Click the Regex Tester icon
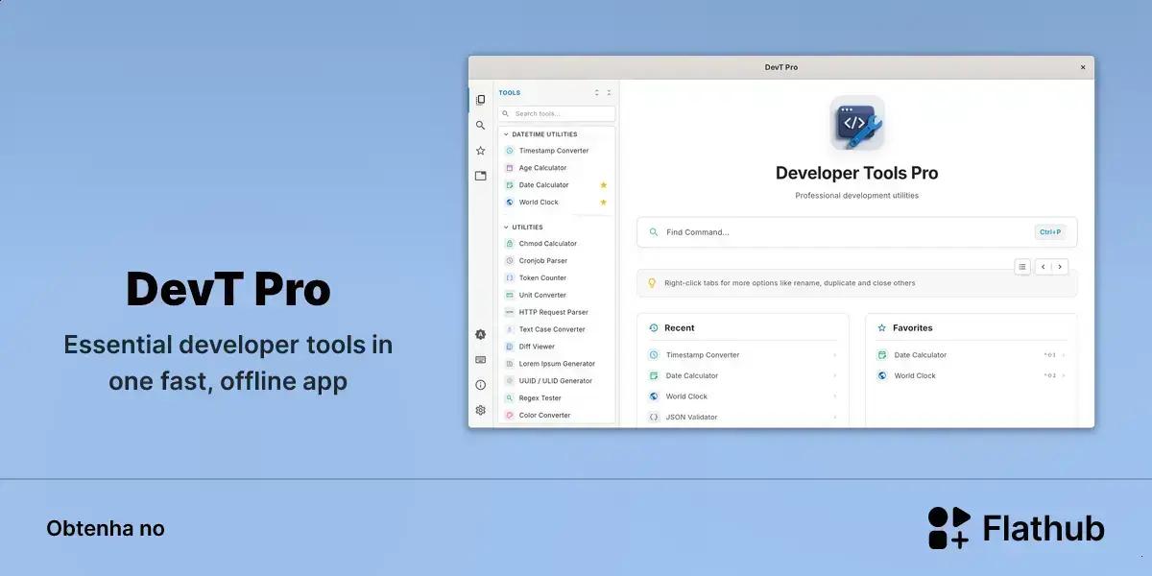The width and height of the screenshot is (1152, 576). [x=510, y=398]
